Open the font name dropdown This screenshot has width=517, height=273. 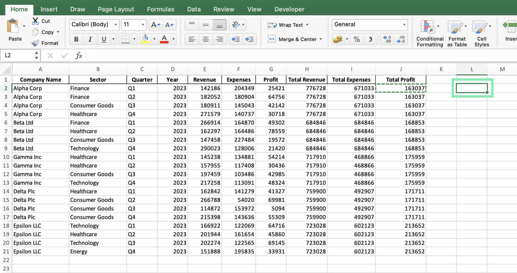coord(115,25)
